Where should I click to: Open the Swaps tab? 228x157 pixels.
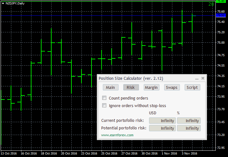coord(172,87)
